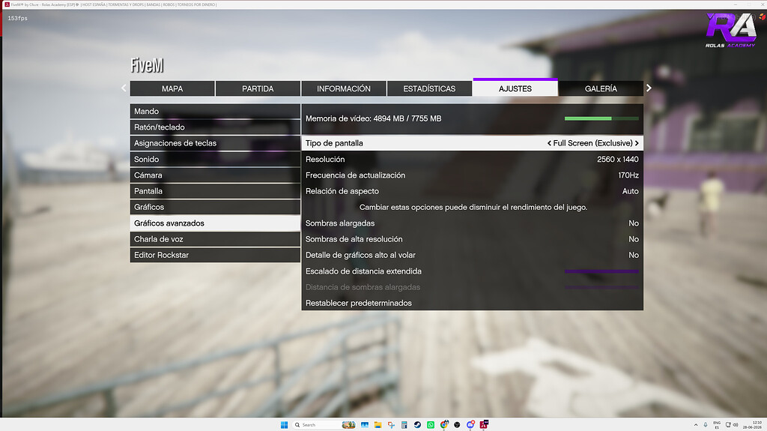Open the Cámara settings category
Viewport: 767px width, 431px height.
pos(215,175)
